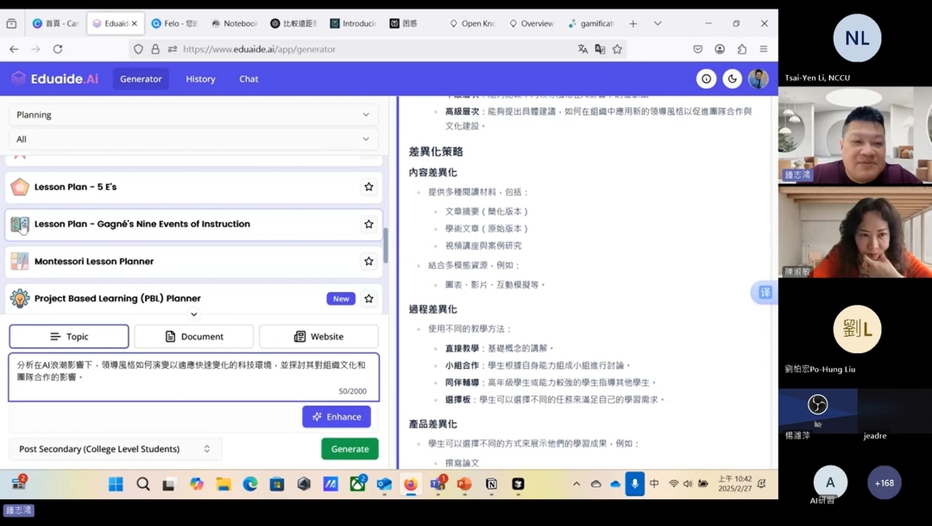Star the Project Based Learning Planner

[368, 299]
